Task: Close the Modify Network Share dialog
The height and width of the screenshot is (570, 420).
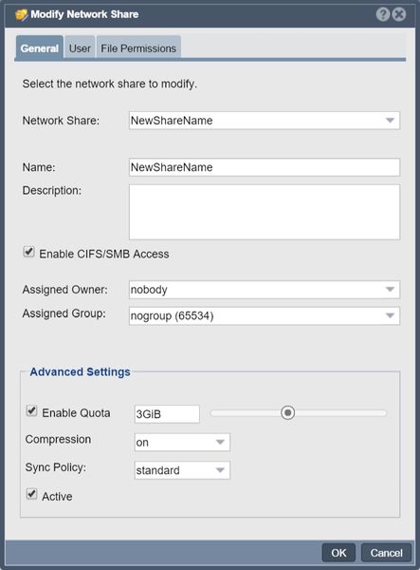Action: (399, 14)
